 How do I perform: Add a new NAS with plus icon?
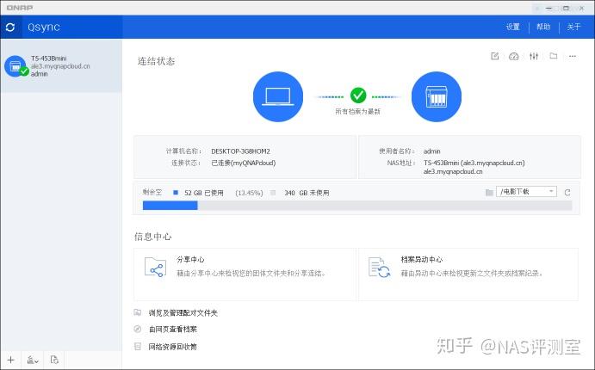[10, 360]
